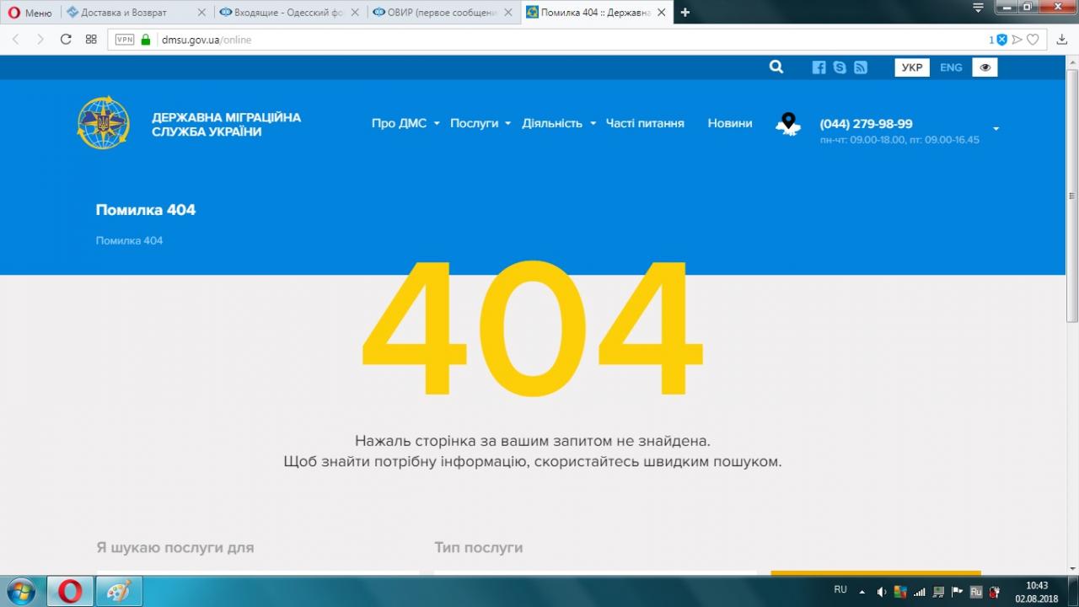Switch site language to ENG
Viewport: 1079px width, 607px height.
pyautogui.click(x=951, y=67)
